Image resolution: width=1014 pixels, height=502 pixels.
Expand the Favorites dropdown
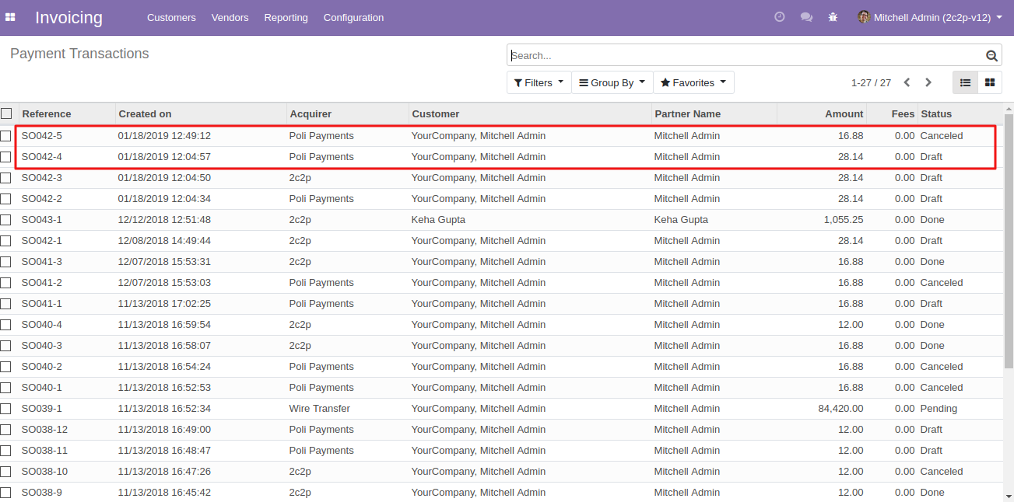693,82
